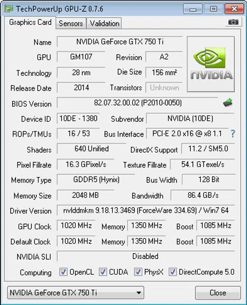Click the Bus Interface question mark icon
Image resolution: width=247 pixels, height=305 pixels.
pyautogui.click(x=233, y=134)
